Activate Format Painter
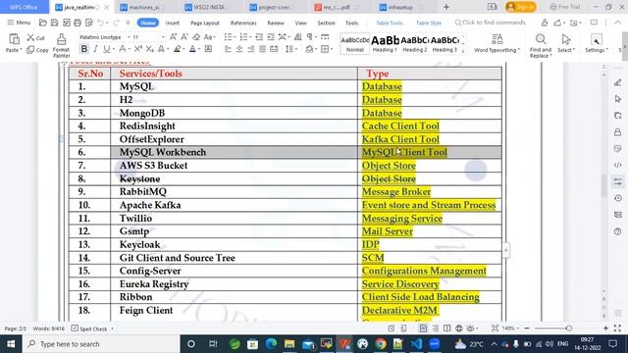 pos(61,45)
